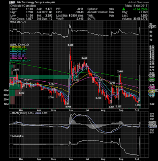
Task: Click the RSI 75.71 value tag
Action: [152, 27]
